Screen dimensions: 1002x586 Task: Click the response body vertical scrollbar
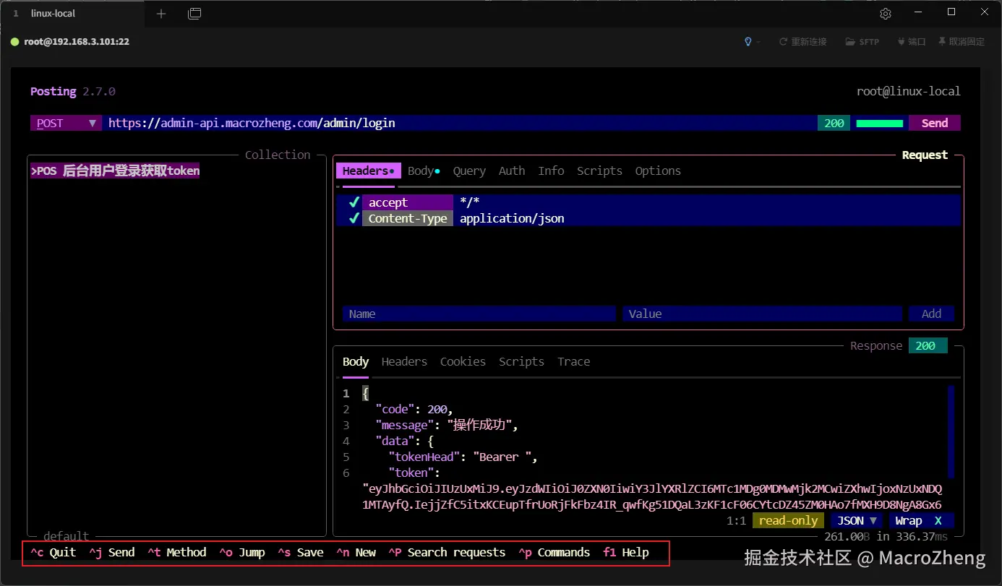951,431
